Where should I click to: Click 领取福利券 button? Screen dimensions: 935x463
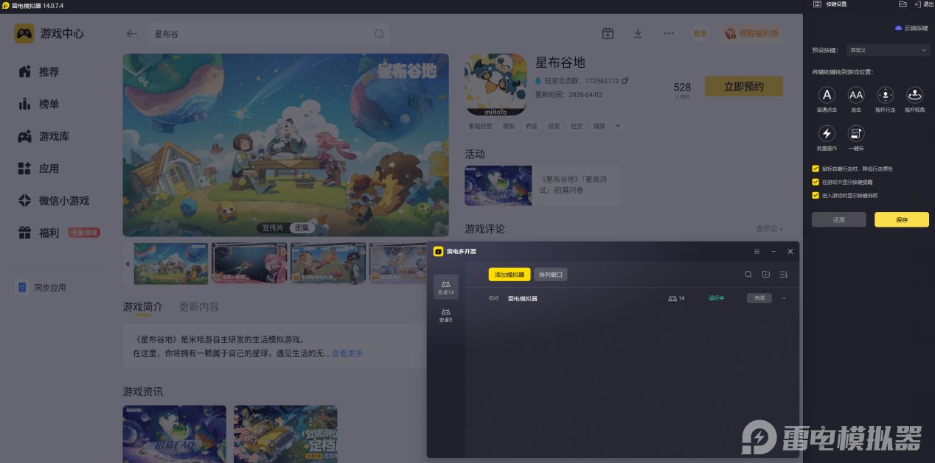coord(751,33)
